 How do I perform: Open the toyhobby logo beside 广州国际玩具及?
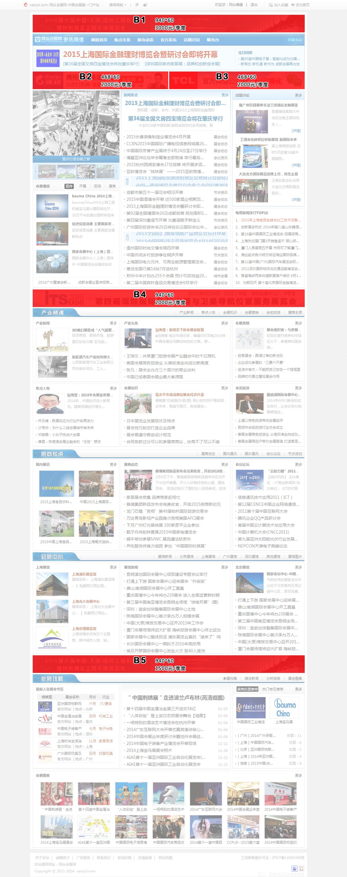click(x=45, y=756)
